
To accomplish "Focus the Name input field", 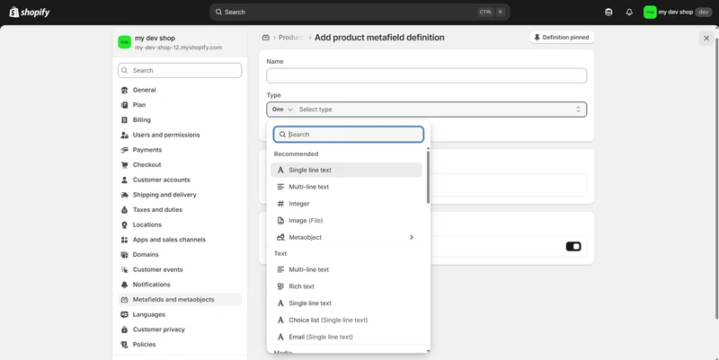I will (426, 75).
